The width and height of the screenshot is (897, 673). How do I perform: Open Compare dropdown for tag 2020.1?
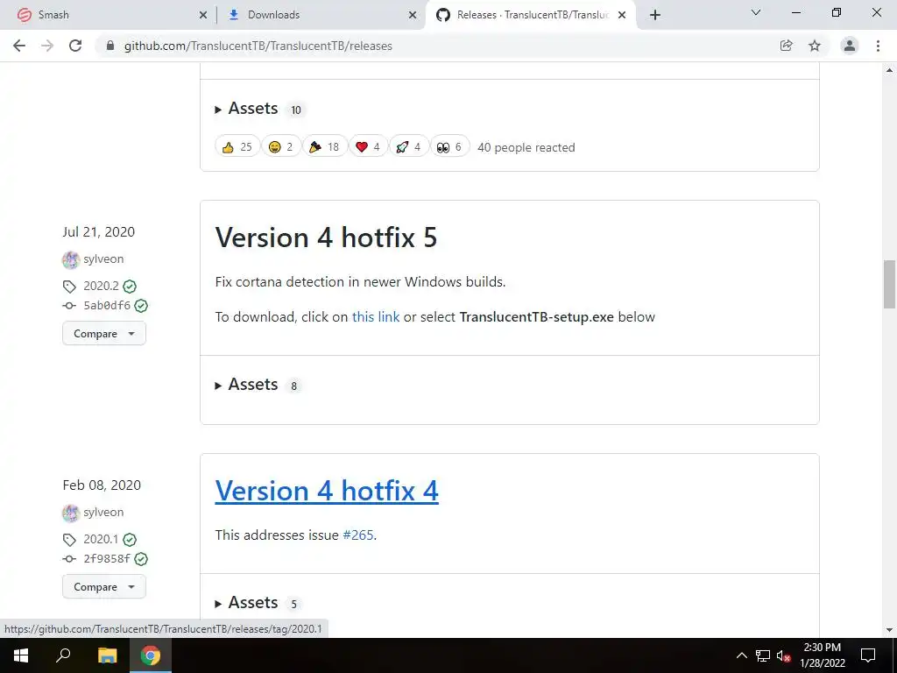coord(104,587)
